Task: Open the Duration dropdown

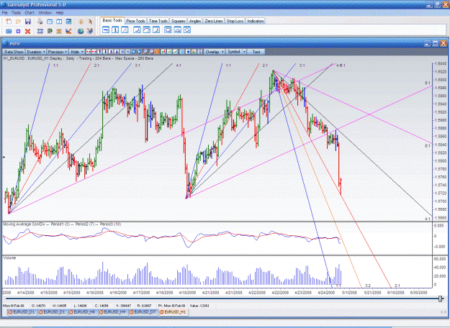Action: pos(36,52)
